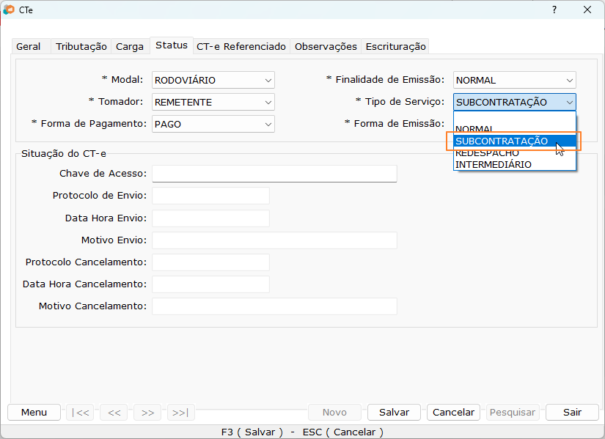Focus the Protocolo Cancelamento field
This screenshot has height=439, width=605.
[210, 262]
